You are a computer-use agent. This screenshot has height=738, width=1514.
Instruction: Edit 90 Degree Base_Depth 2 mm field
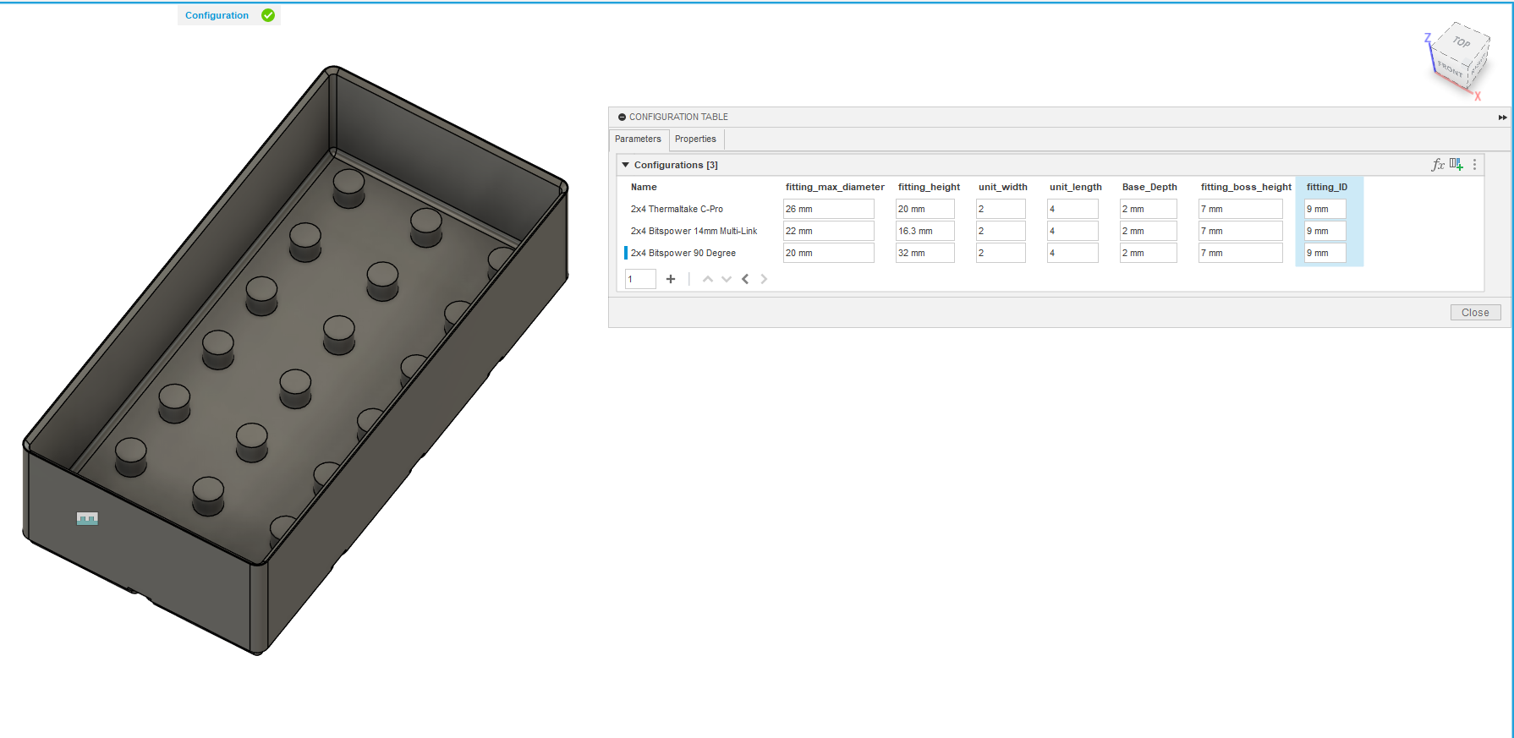1149,253
